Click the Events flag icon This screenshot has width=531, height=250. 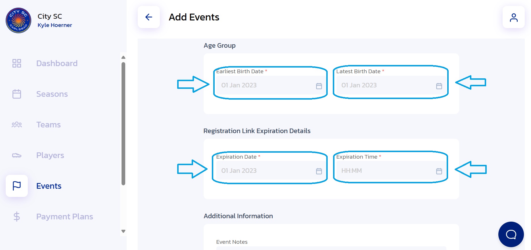(x=17, y=186)
